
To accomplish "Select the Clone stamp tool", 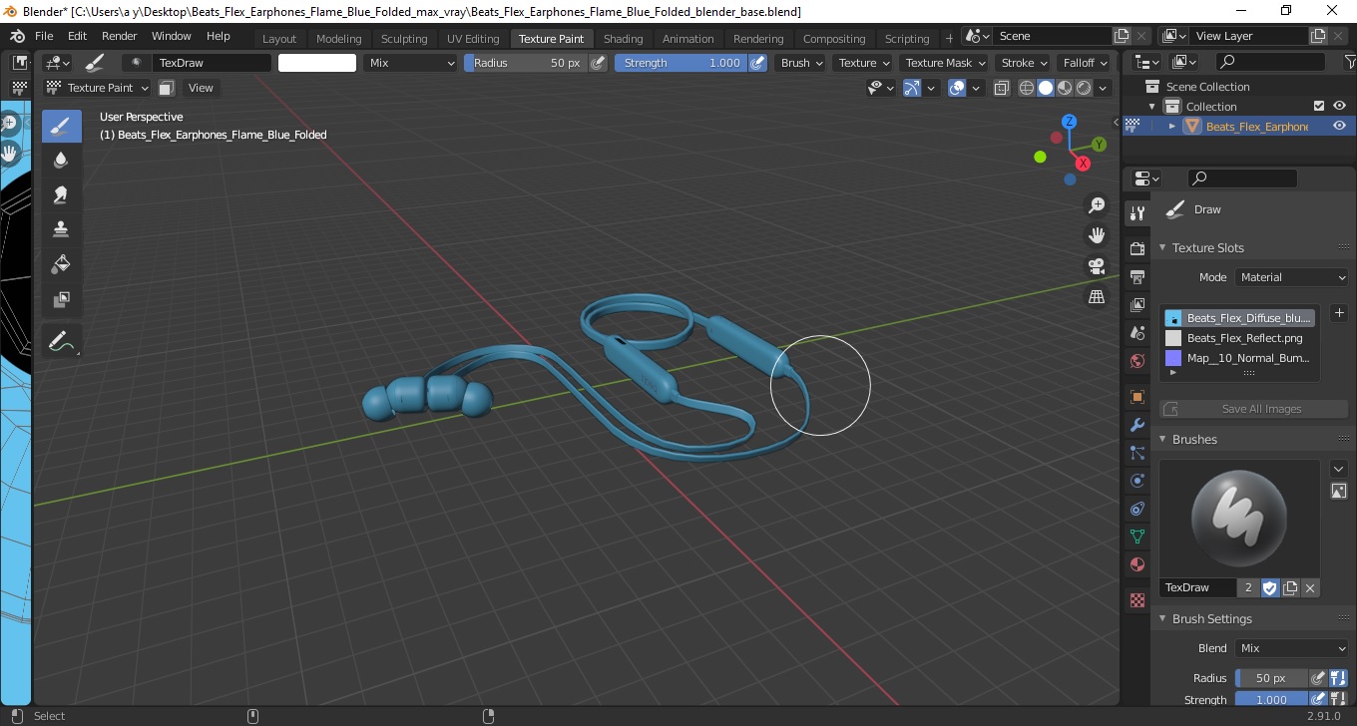I will [x=61, y=228].
